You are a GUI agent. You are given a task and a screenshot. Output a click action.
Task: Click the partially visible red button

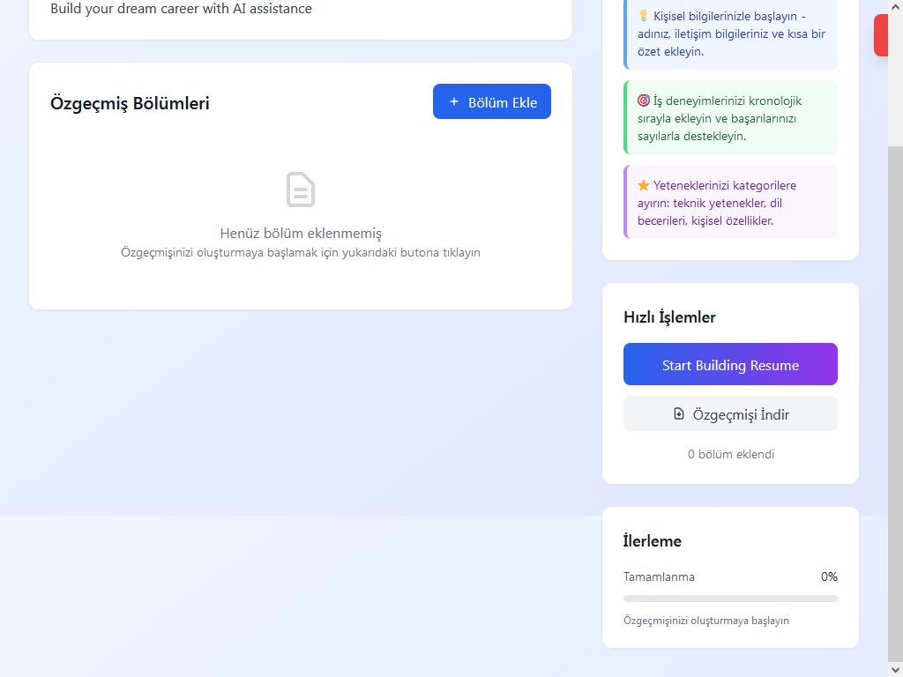(x=882, y=35)
